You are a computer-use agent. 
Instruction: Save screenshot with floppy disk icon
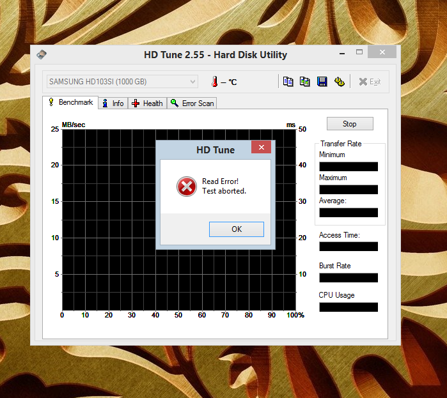point(322,82)
